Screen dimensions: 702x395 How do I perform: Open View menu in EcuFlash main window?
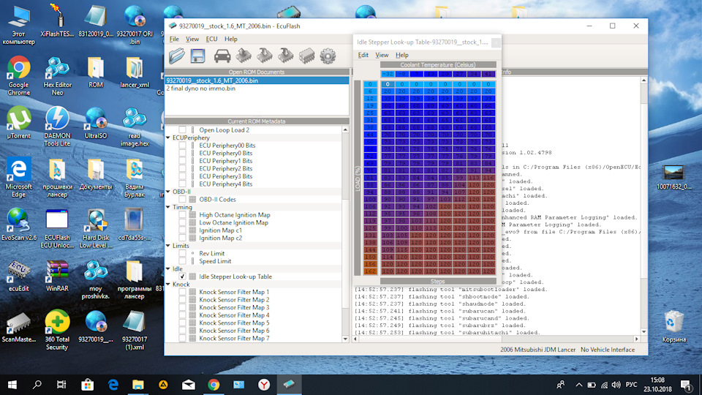[x=192, y=39]
